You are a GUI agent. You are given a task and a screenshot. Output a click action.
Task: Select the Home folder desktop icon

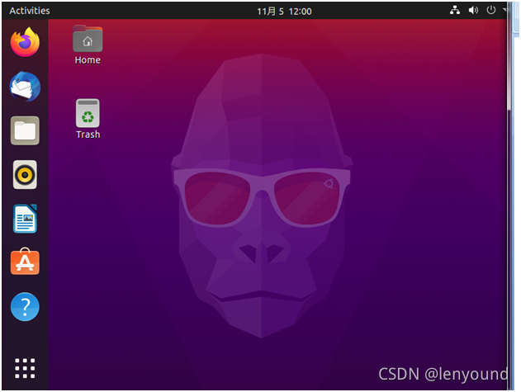pyautogui.click(x=88, y=45)
